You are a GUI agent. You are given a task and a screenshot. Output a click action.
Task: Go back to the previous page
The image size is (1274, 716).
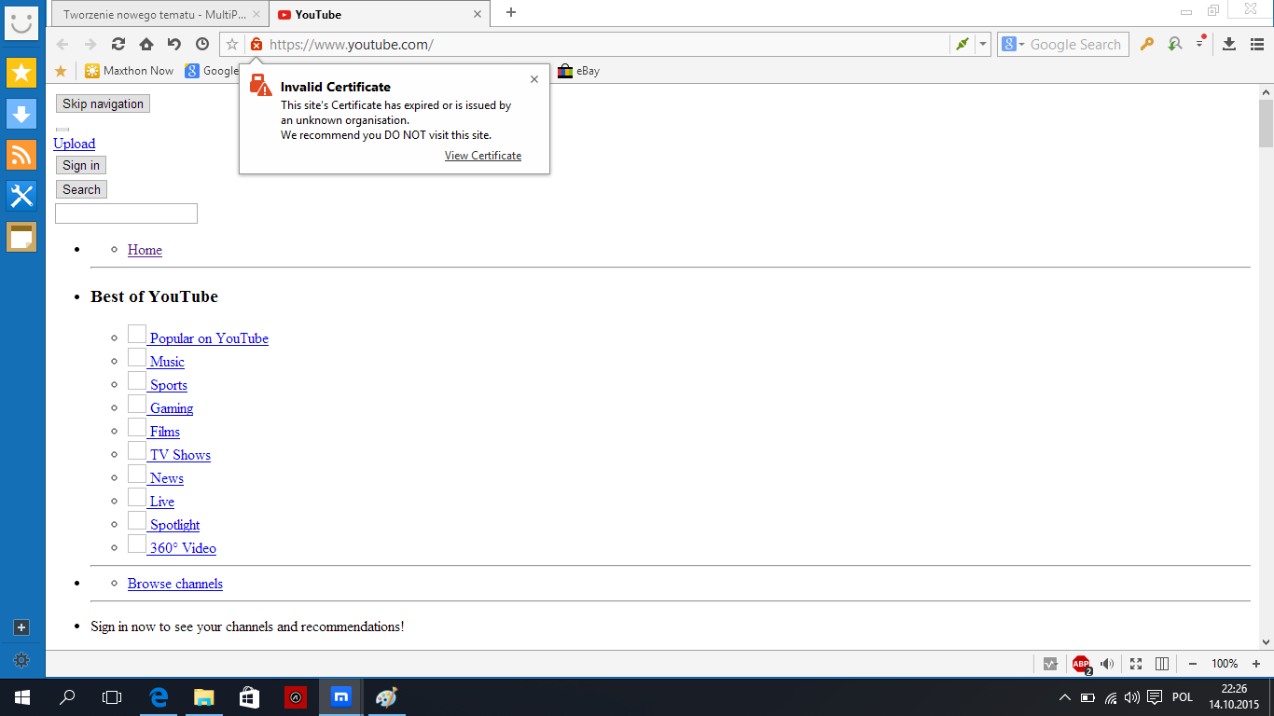coord(62,44)
